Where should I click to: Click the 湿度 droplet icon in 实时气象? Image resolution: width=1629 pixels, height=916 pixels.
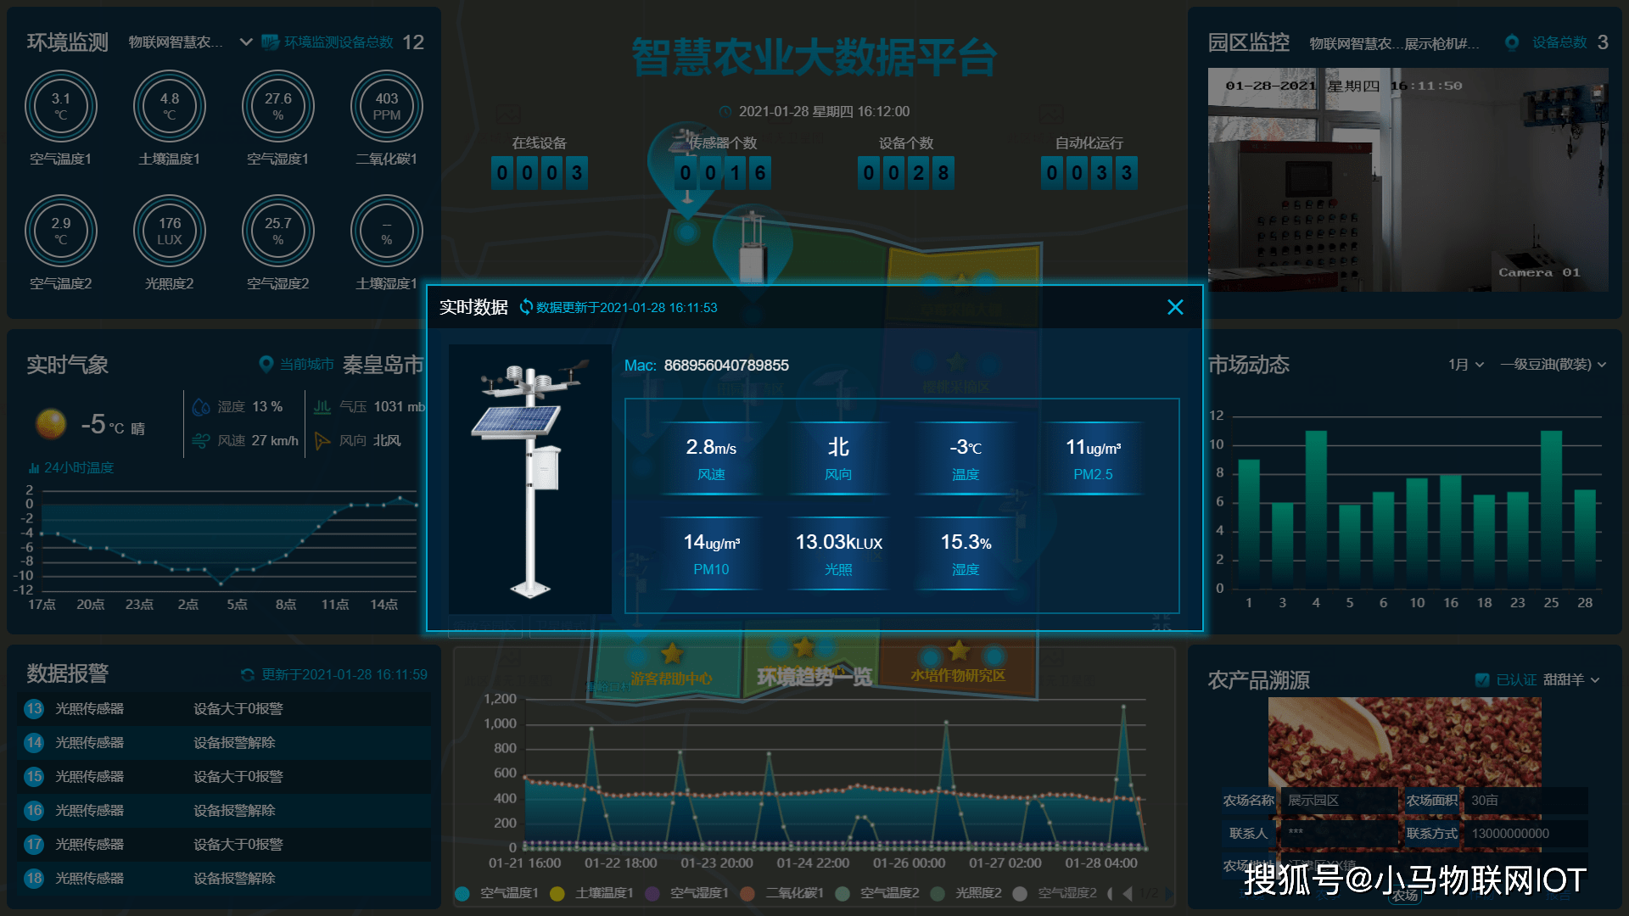[201, 407]
